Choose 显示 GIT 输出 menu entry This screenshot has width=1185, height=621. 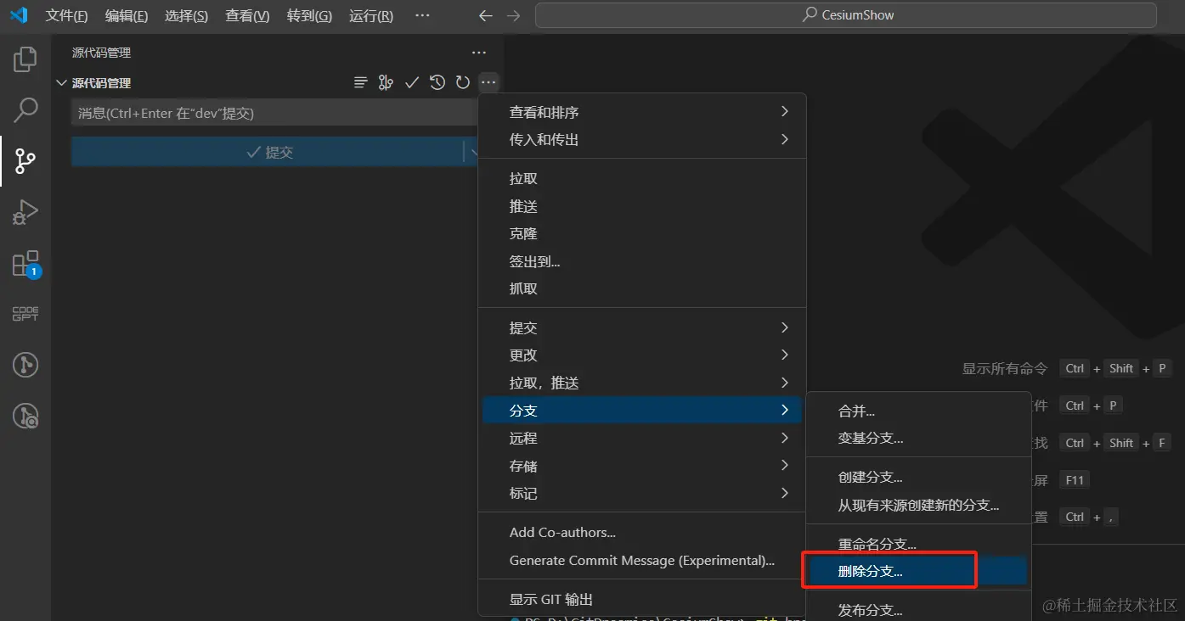(642, 599)
